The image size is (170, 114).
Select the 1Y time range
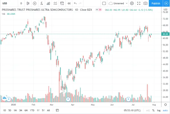tap(38, 110)
